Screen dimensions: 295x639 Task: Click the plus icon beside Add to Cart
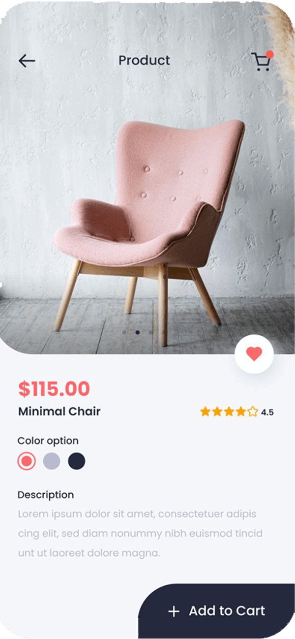174,611
